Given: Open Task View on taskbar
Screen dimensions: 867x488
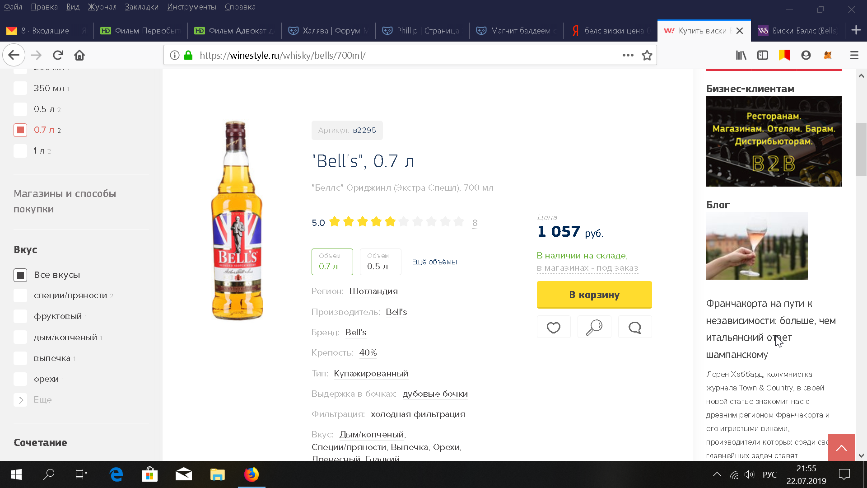Looking at the screenshot, I should point(81,474).
